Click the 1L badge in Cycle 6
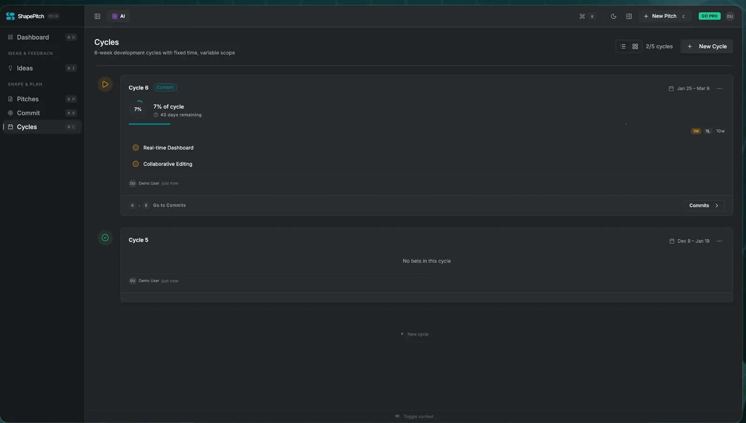 pyautogui.click(x=708, y=131)
